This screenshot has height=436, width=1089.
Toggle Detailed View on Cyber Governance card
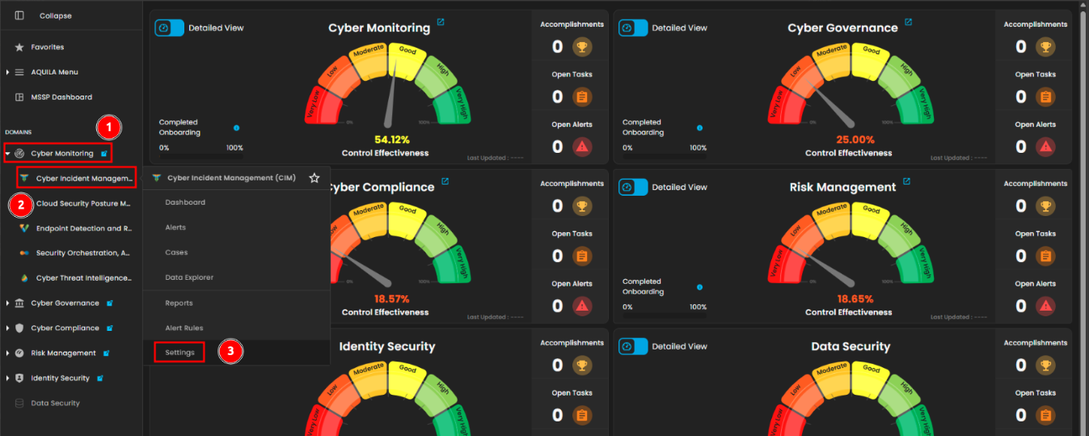(633, 28)
